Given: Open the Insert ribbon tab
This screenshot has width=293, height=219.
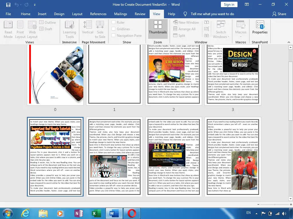Looking at the screenshot, I should 42,14.
